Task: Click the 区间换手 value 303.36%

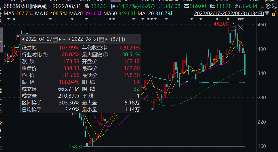Action: click(x=69, y=103)
